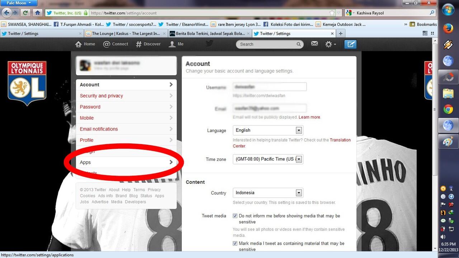
Task: Click Windows Start orb
Action: 448,9
